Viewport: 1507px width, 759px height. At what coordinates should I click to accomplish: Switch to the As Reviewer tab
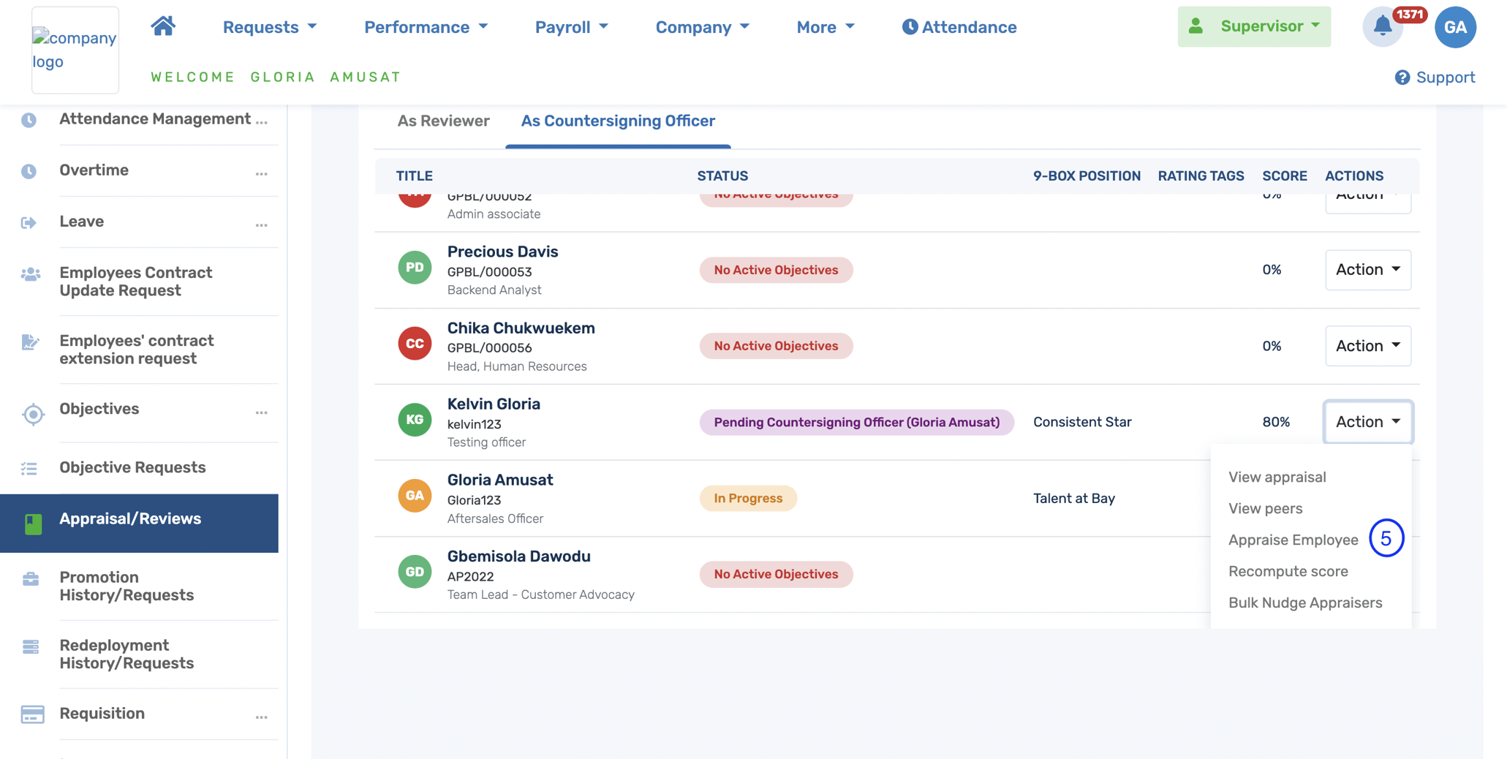[443, 121]
